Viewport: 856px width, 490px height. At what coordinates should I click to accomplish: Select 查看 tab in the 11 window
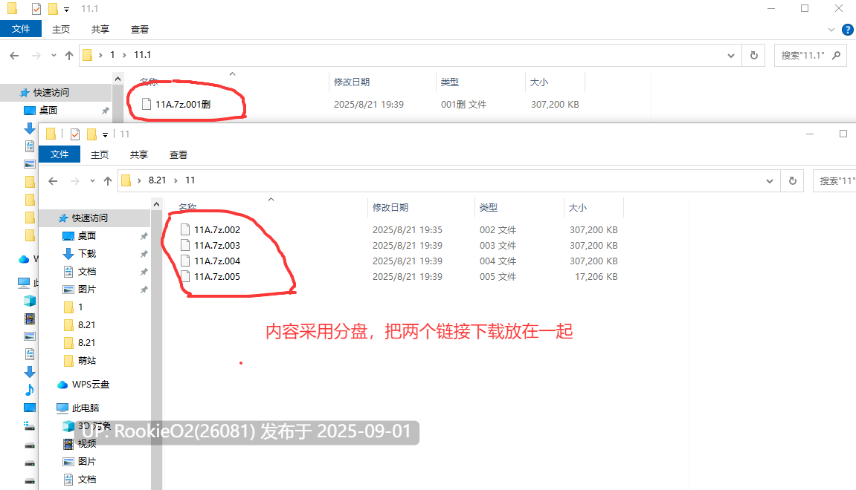(x=178, y=154)
